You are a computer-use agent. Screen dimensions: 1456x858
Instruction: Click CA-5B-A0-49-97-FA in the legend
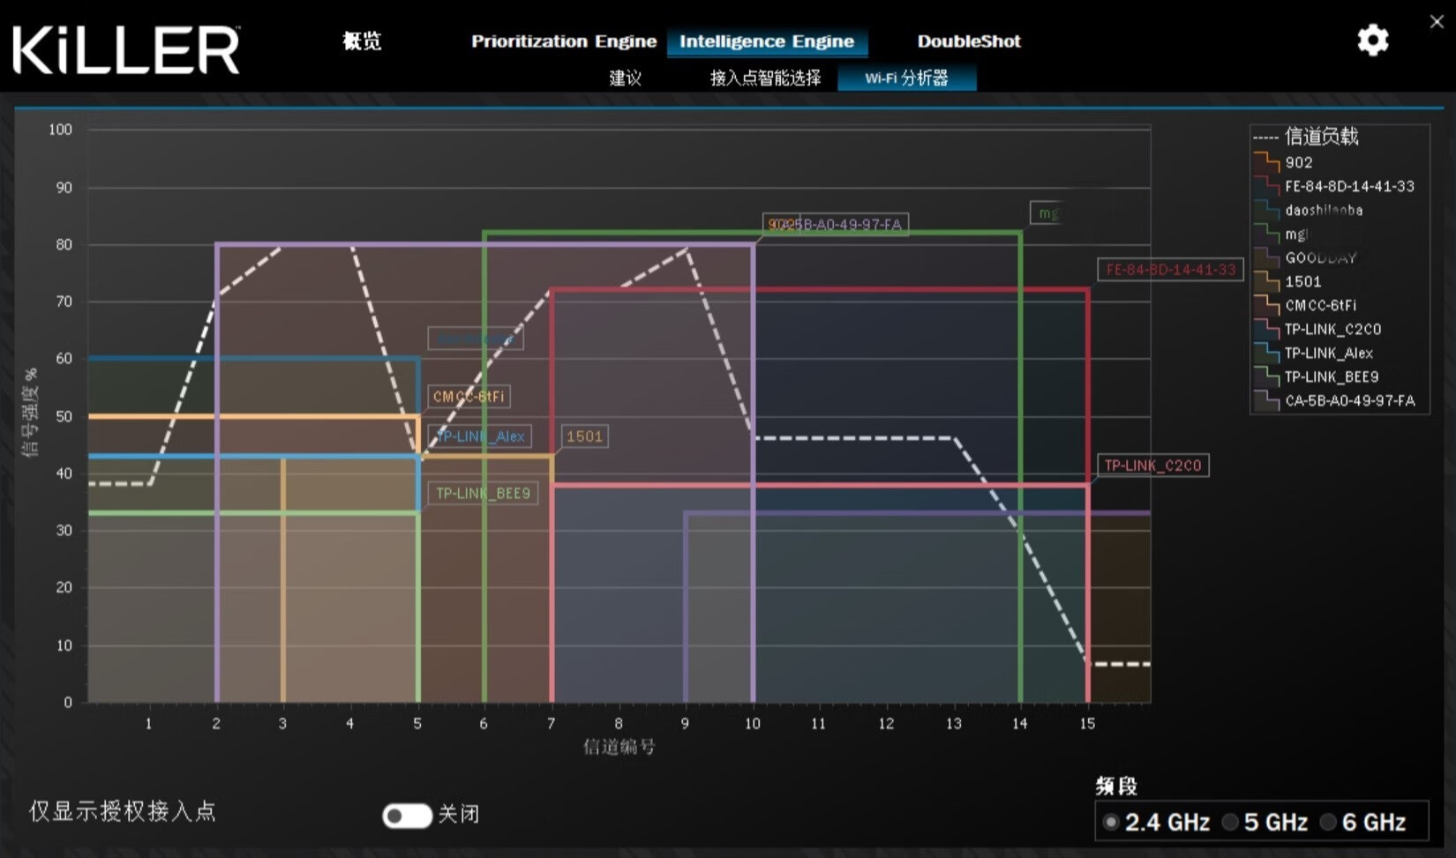(x=1349, y=401)
